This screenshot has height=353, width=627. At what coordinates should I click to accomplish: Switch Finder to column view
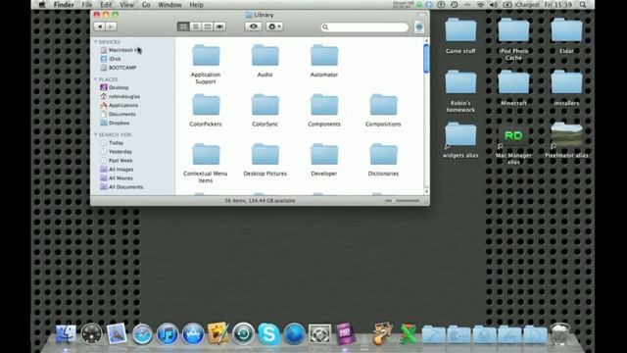[208, 26]
